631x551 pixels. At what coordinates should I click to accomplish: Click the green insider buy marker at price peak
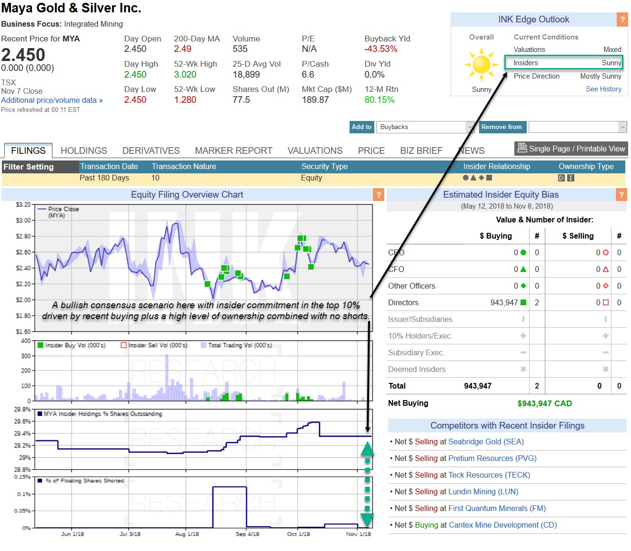pos(301,238)
